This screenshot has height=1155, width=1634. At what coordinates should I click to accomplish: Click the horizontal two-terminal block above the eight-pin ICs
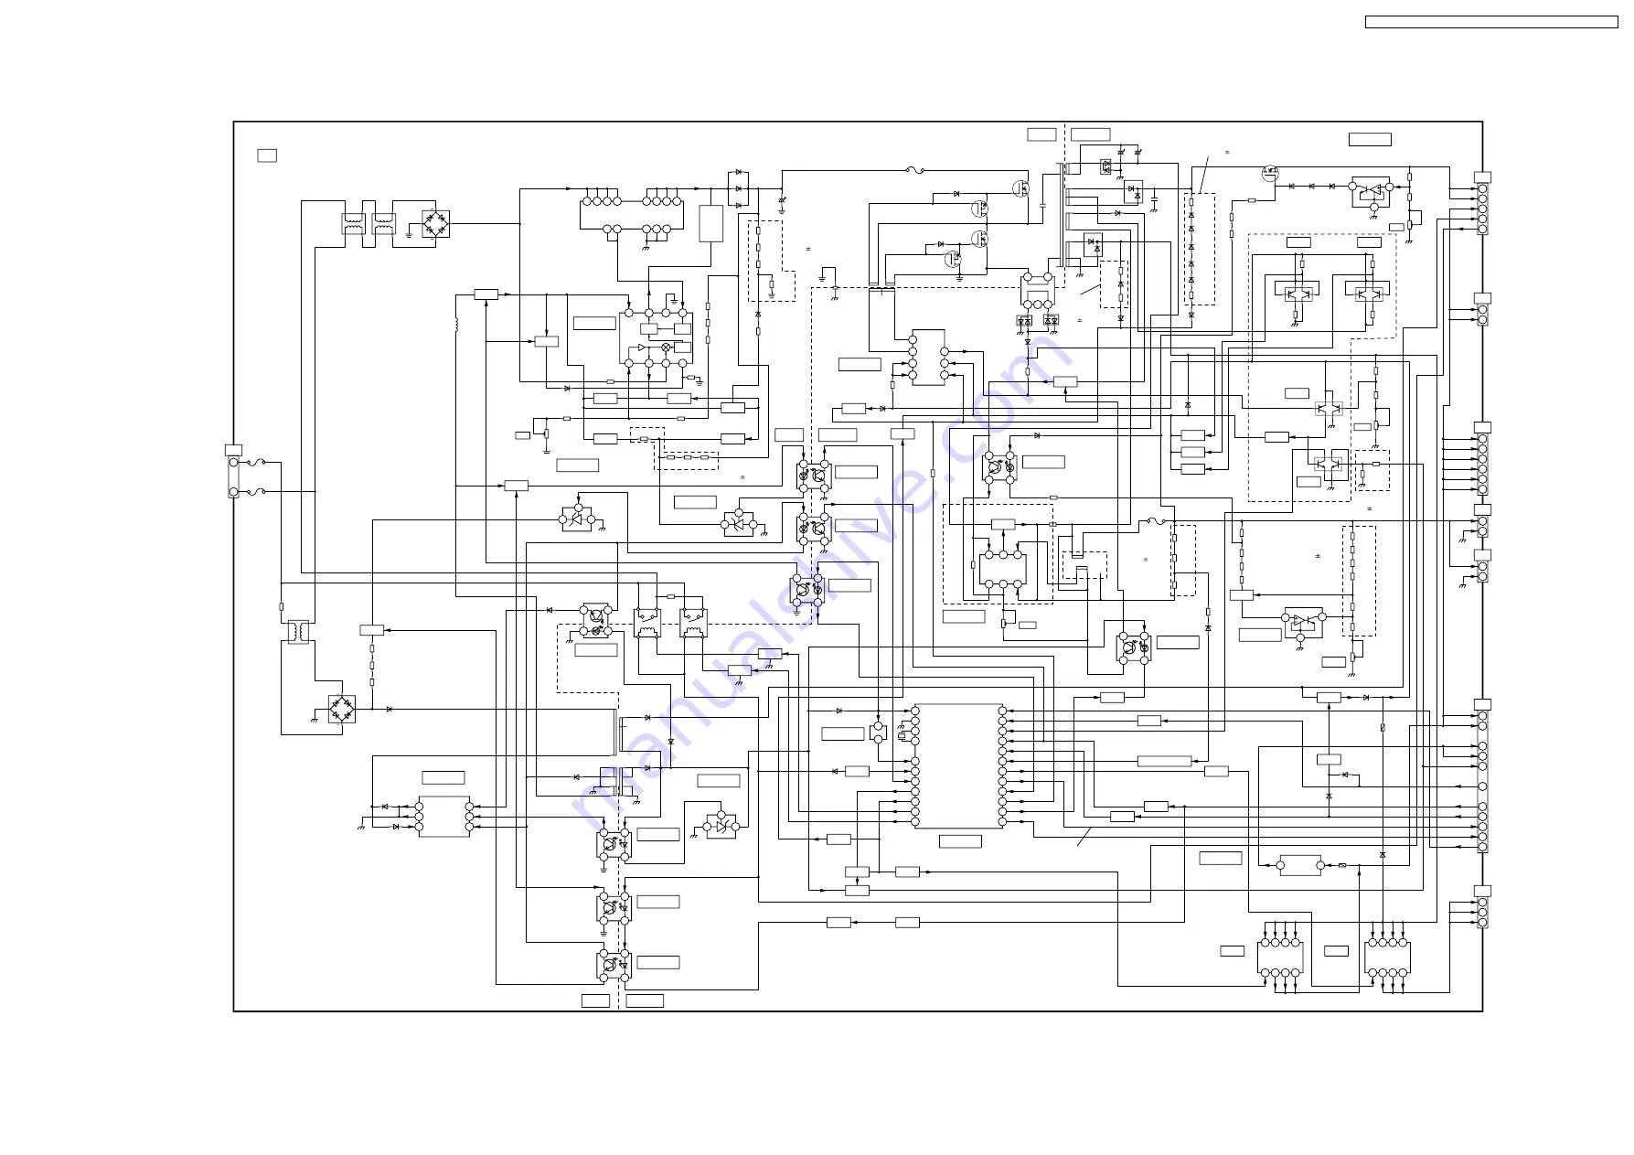(1299, 865)
